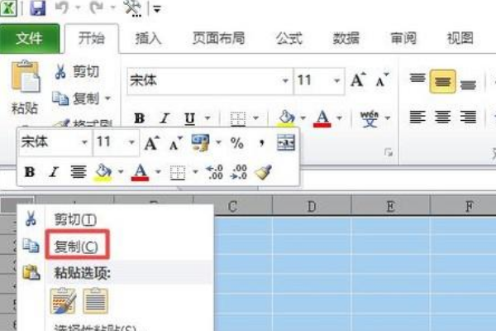496x331 pixels.
Task: Expand the ribbon Borders dropdown arrow
Action: [x=256, y=118]
